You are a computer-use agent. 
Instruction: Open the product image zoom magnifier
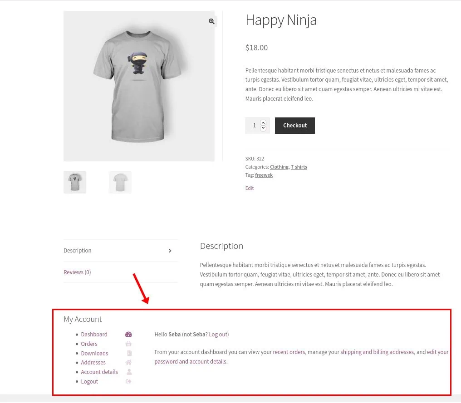coord(211,21)
